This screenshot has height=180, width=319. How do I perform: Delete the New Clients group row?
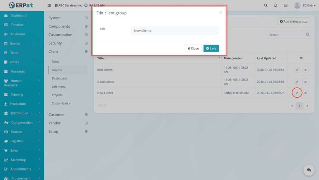305,93
